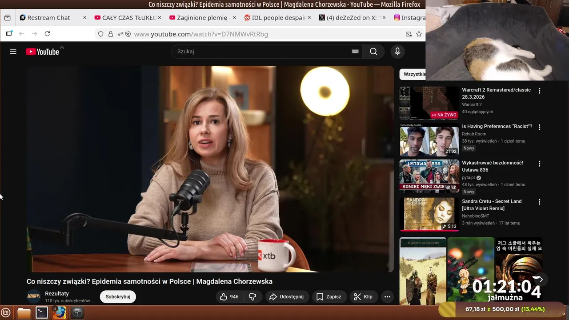Dislike the video with thumbs down
The height and width of the screenshot is (320, 569).
(252, 297)
